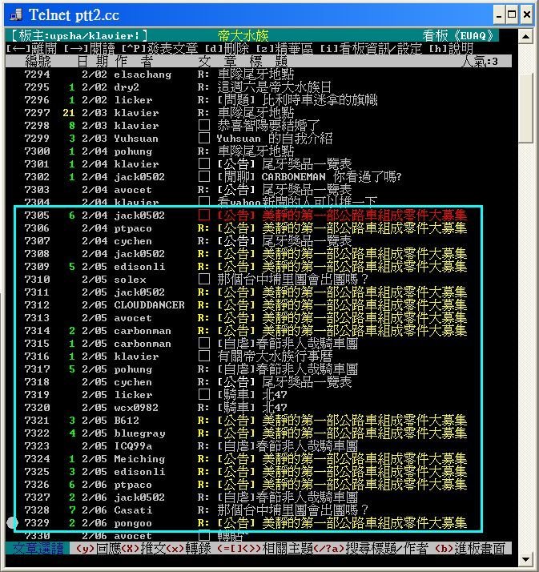
Task: Click push count 8 on post 7298
Action: click(x=72, y=126)
